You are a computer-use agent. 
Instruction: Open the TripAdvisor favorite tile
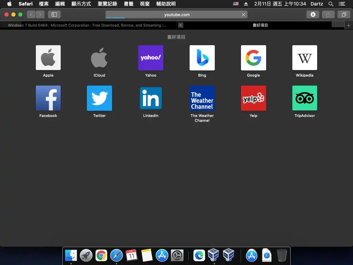pos(305,98)
